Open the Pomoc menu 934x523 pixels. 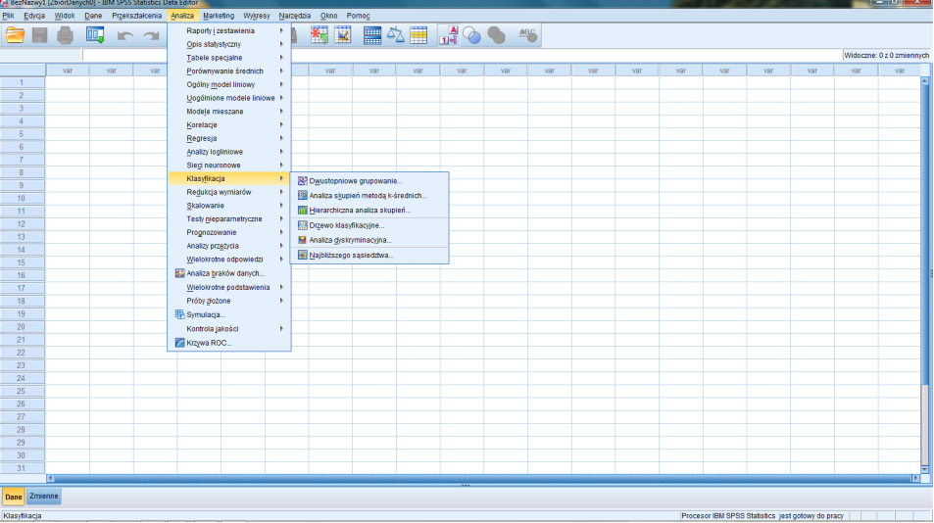[x=359, y=16]
